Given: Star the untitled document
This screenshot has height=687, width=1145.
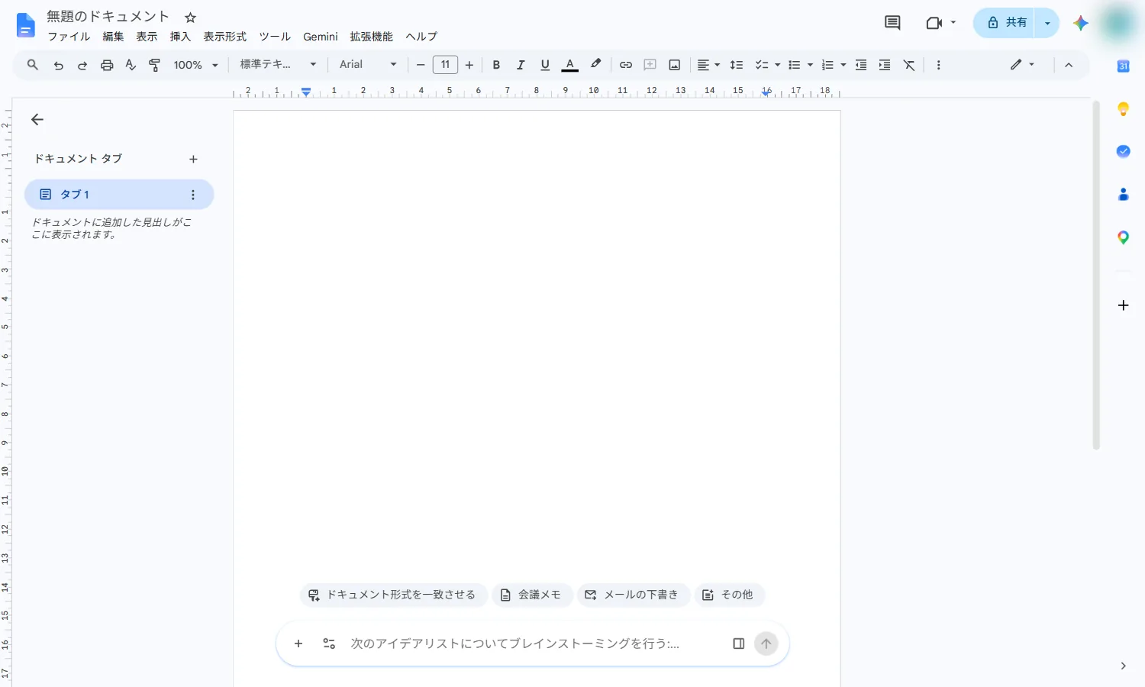Looking at the screenshot, I should click(x=191, y=18).
